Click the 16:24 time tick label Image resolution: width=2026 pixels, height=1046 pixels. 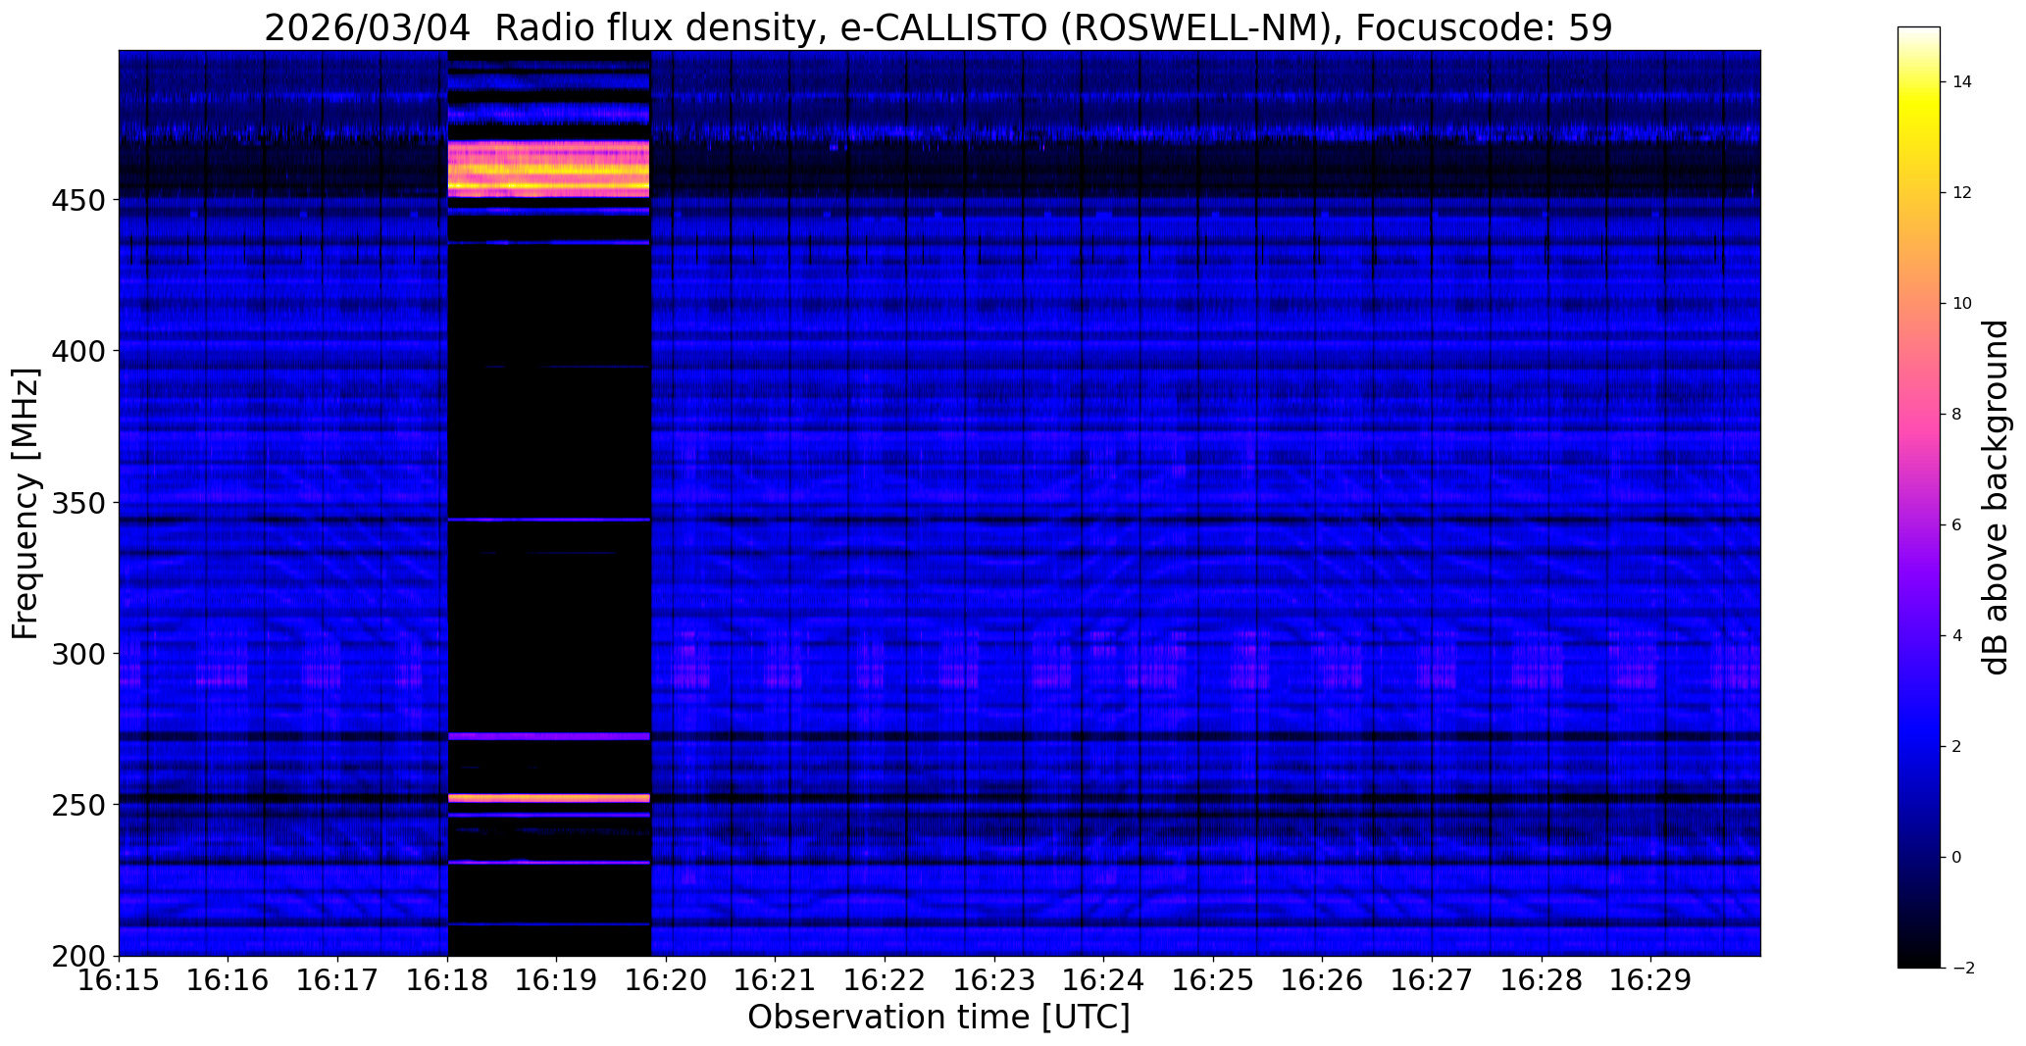point(1104,979)
